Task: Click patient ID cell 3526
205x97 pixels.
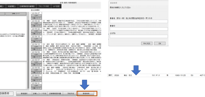Action: tap(117, 75)
